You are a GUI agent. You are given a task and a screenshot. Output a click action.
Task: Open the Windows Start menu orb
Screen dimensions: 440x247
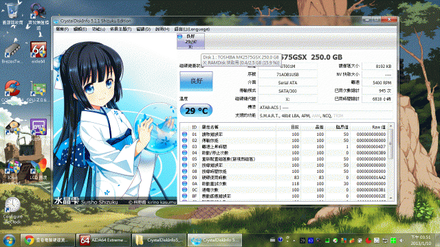click(9, 240)
